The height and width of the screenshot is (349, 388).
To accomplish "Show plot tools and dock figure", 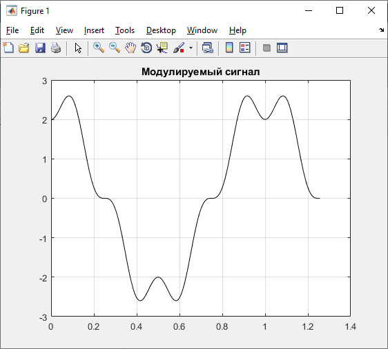I will (x=282, y=48).
